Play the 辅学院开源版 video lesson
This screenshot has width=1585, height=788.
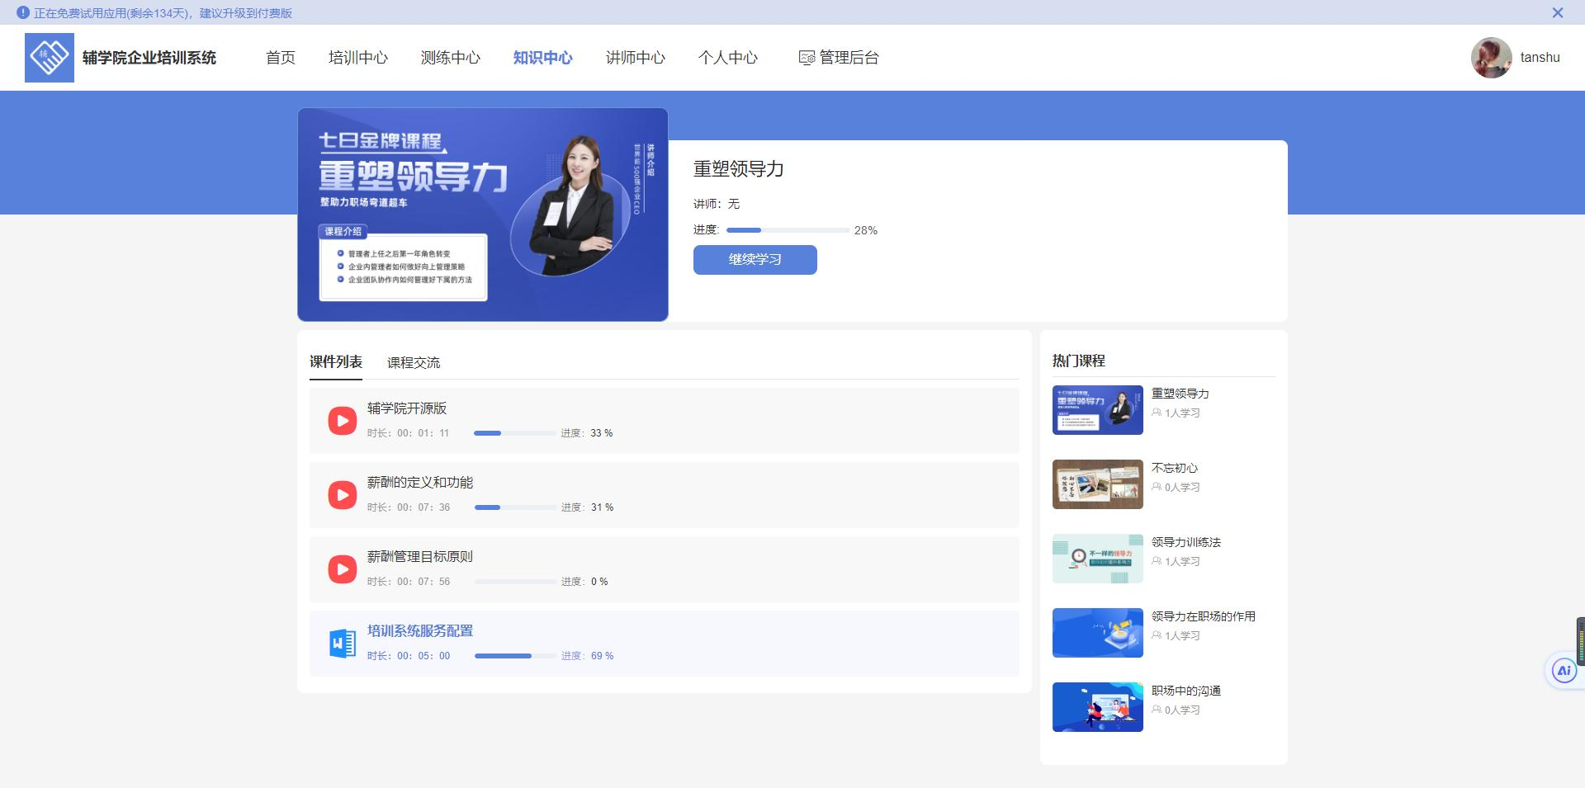[342, 421]
